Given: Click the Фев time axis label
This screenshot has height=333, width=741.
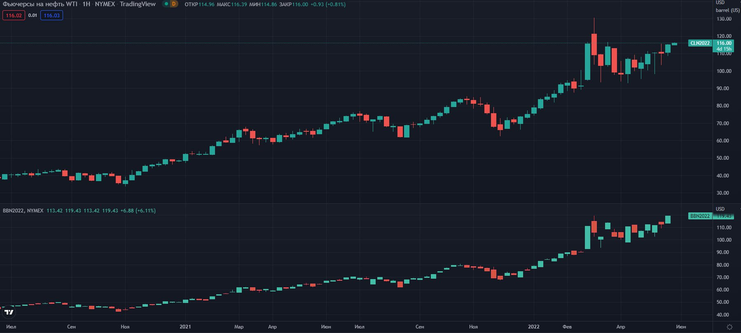Looking at the screenshot, I should click(x=567, y=327).
